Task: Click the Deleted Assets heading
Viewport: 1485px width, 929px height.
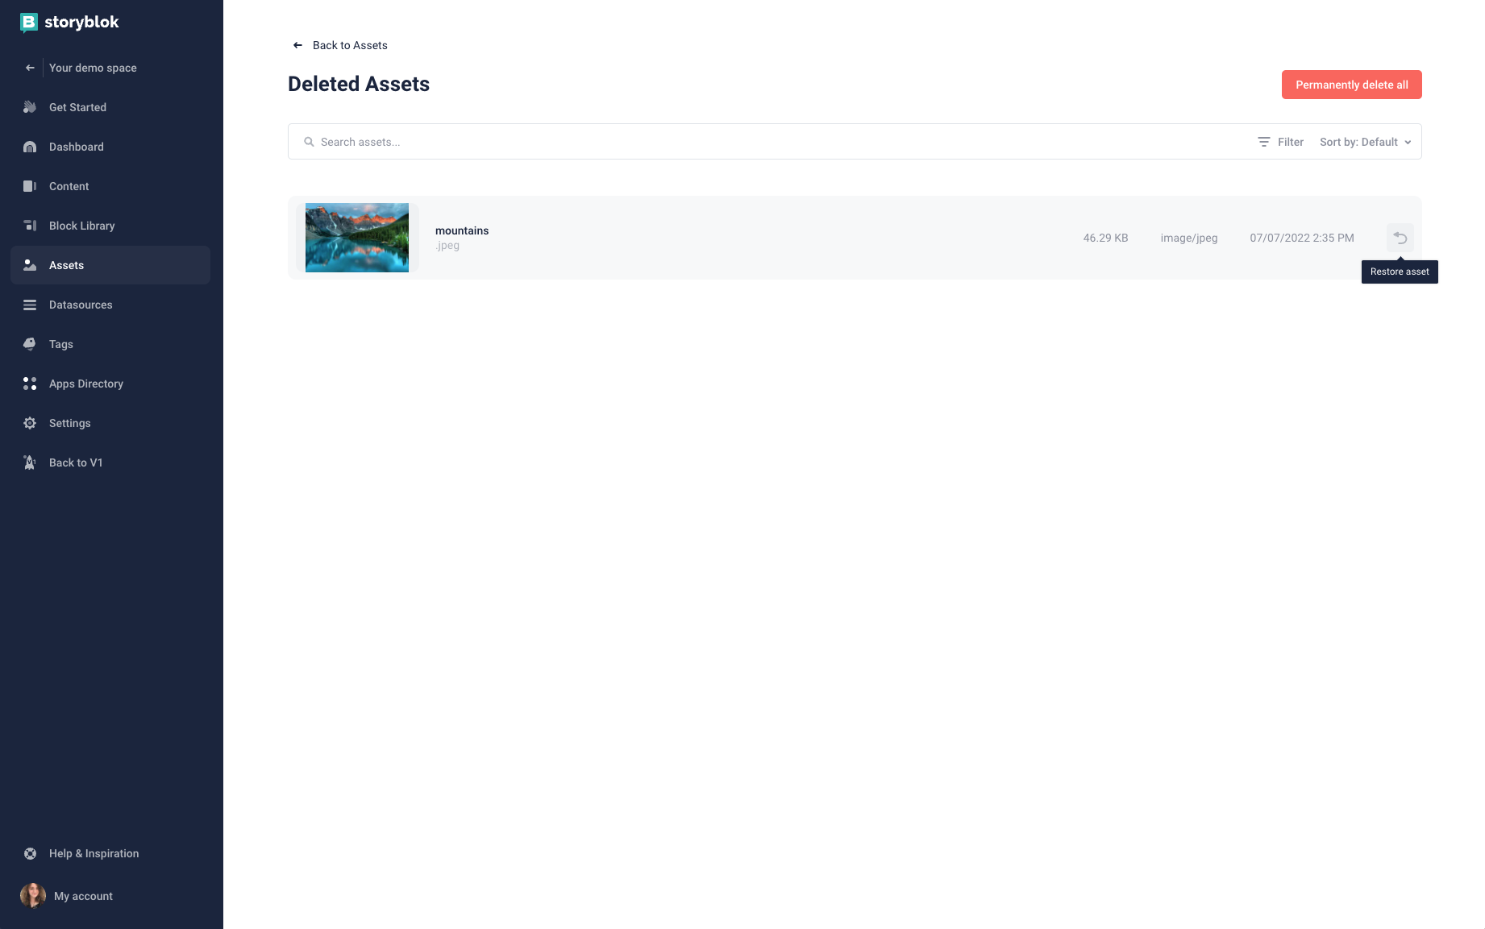Action: coord(359,84)
